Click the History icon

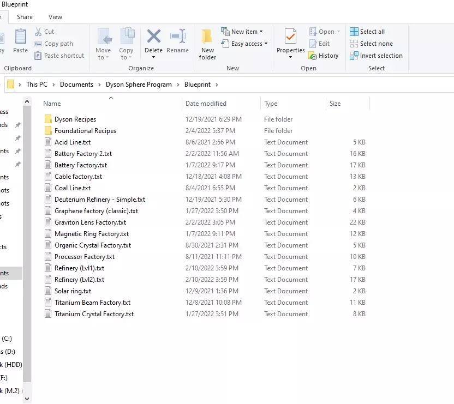(313, 56)
